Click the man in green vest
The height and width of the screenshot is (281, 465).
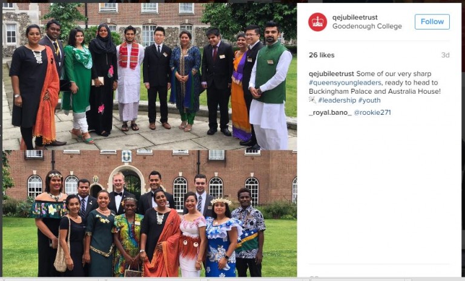click(x=269, y=86)
